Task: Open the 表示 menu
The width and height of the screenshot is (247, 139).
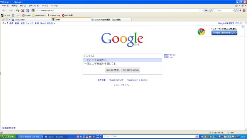Action: coord(23,5)
